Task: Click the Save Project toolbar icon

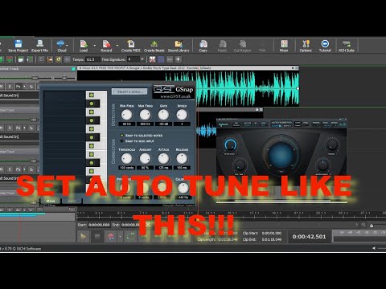Action: (18, 46)
